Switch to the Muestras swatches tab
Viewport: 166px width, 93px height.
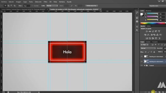tap(148, 11)
